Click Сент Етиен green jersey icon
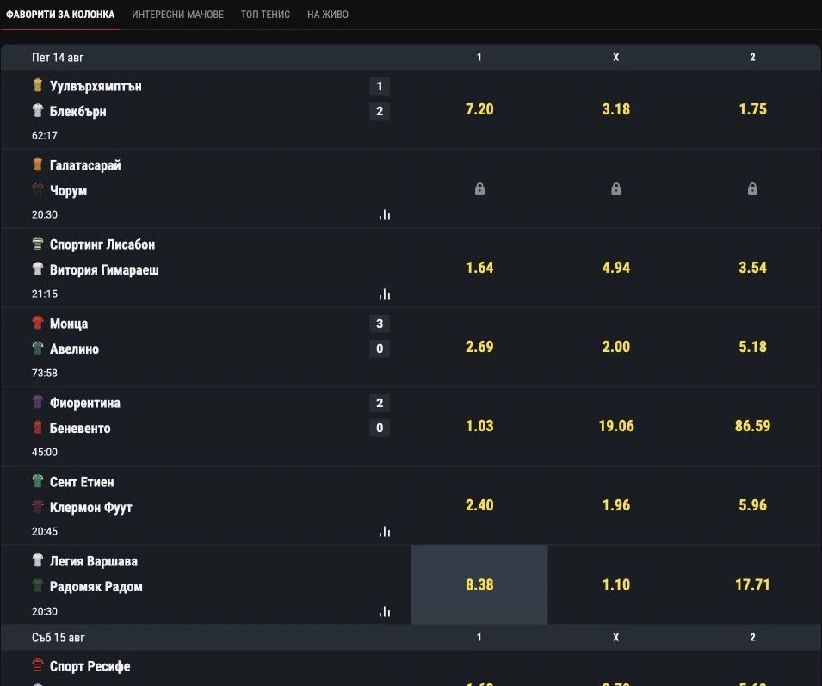The height and width of the screenshot is (686, 822). 38,481
